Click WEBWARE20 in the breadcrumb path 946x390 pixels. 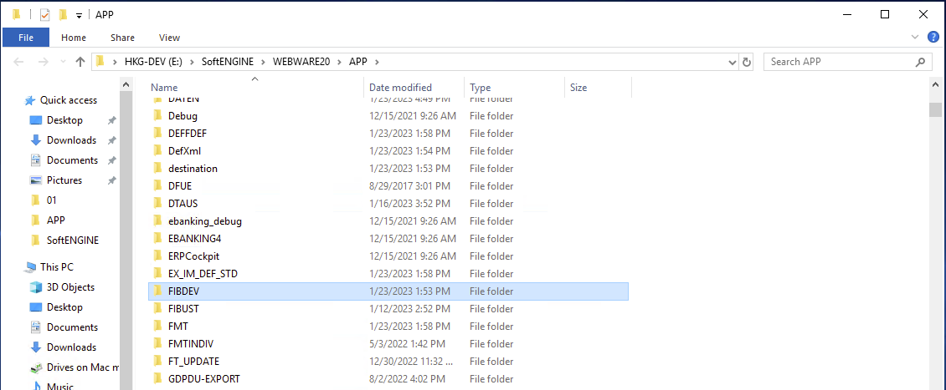point(302,62)
